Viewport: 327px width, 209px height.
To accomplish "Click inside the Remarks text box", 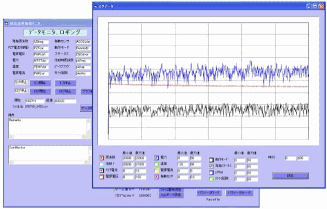I will pos(48,127).
